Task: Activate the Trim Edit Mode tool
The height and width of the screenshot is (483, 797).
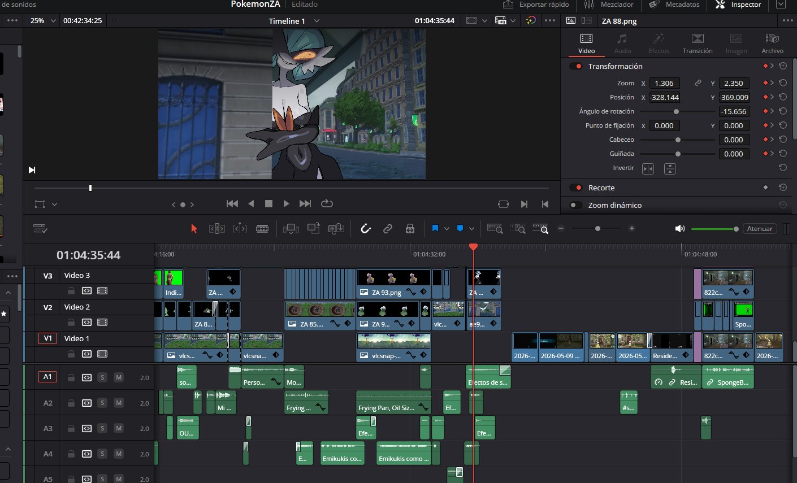Action: point(217,228)
